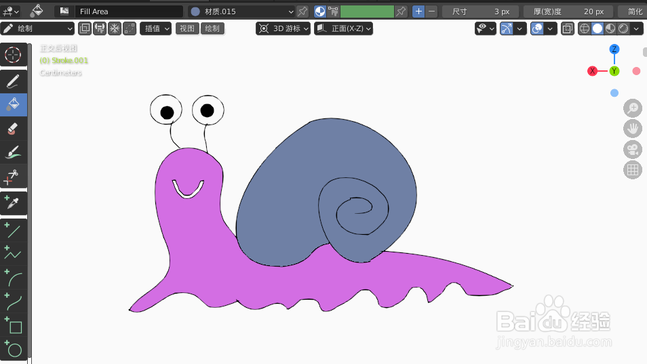Image resolution: width=647 pixels, height=364 pixels.
Task: Switch to material preview shading mode
Action: click(x=610, y=28)
